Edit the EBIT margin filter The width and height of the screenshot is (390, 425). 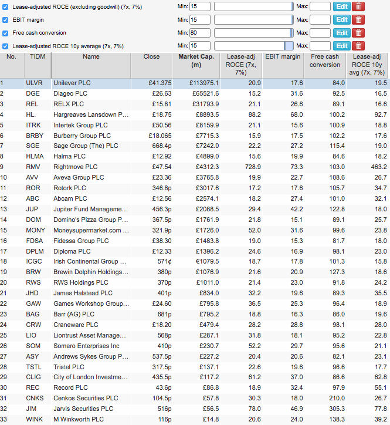pos(342,20)
